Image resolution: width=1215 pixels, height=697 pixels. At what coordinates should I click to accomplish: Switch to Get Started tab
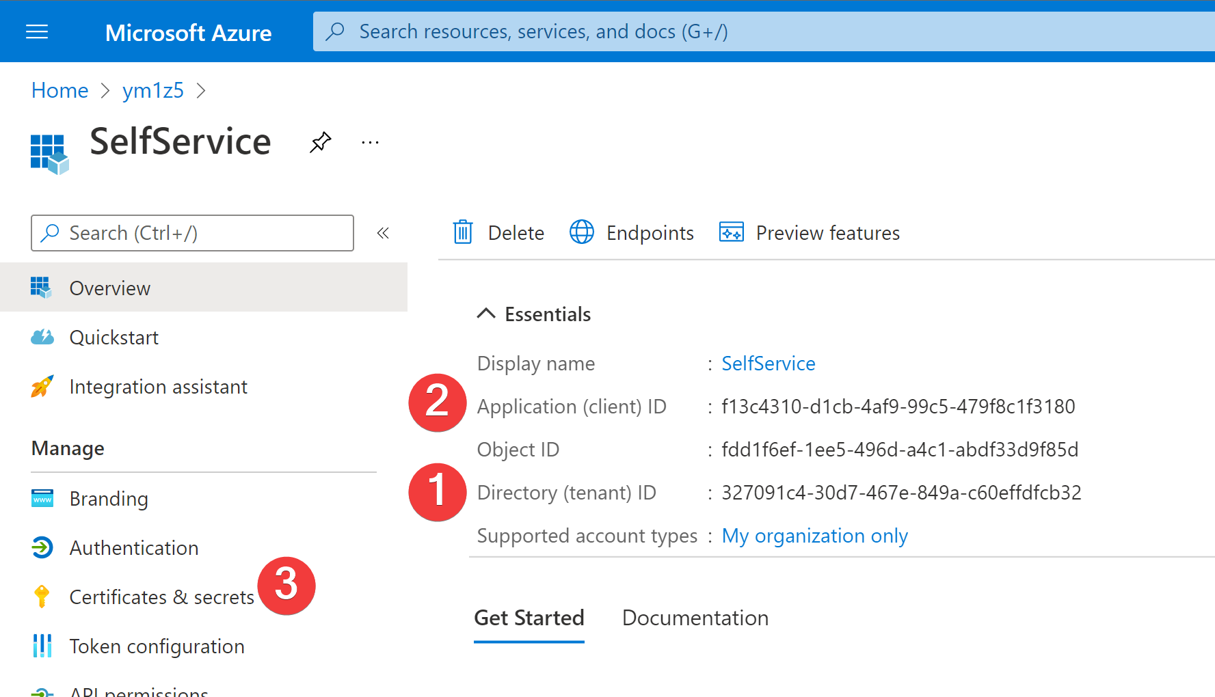point(529,618)
